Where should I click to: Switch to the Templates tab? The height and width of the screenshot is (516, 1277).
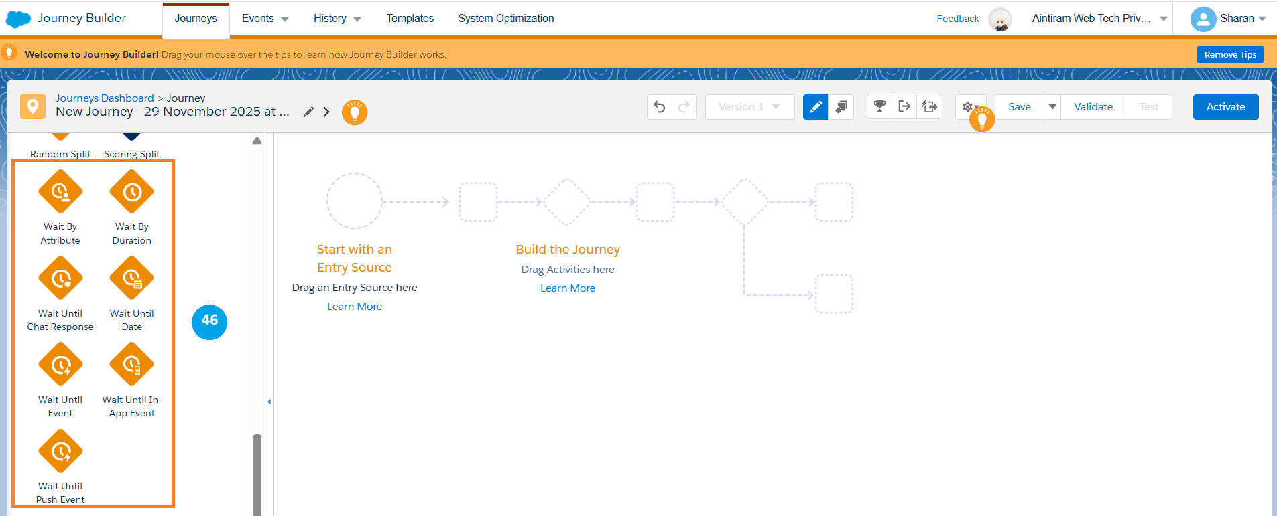coord(410,19)
